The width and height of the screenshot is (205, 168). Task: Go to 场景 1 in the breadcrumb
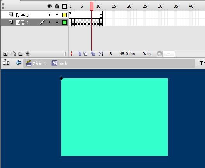point(36,63)
